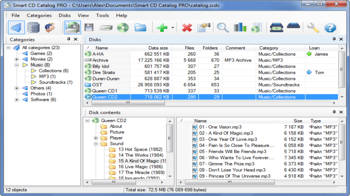350x196 pixels.
Task: Click the file cabinet toolbar icon
Action: [x=33, y=28]
